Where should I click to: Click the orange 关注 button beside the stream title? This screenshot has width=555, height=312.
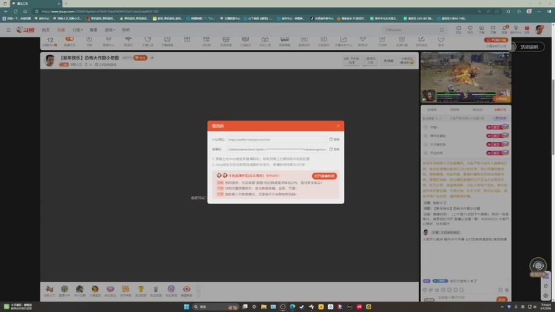[141, 58]
